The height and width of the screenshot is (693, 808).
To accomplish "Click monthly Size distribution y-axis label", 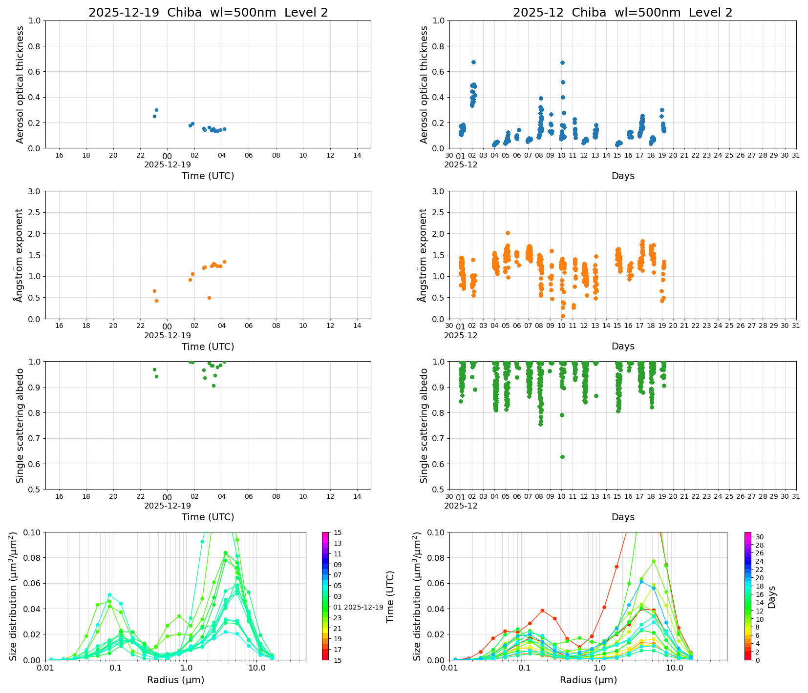I will point(417,596).
